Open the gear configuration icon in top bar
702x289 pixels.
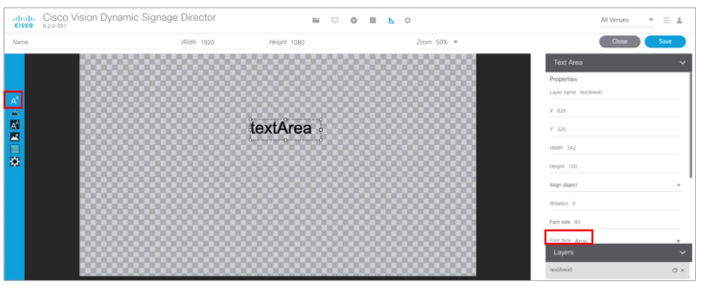point(408,20)
